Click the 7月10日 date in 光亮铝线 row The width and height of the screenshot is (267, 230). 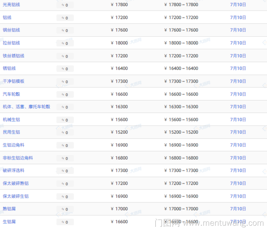(238, 5)
